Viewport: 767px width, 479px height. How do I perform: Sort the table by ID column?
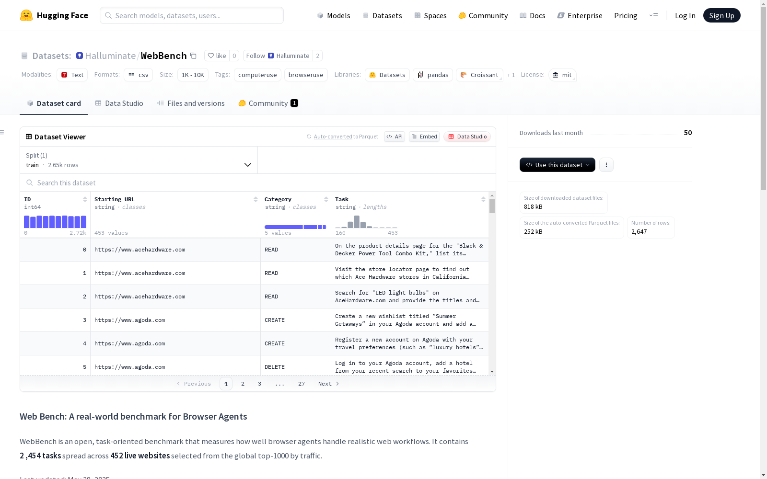[85, 199]
